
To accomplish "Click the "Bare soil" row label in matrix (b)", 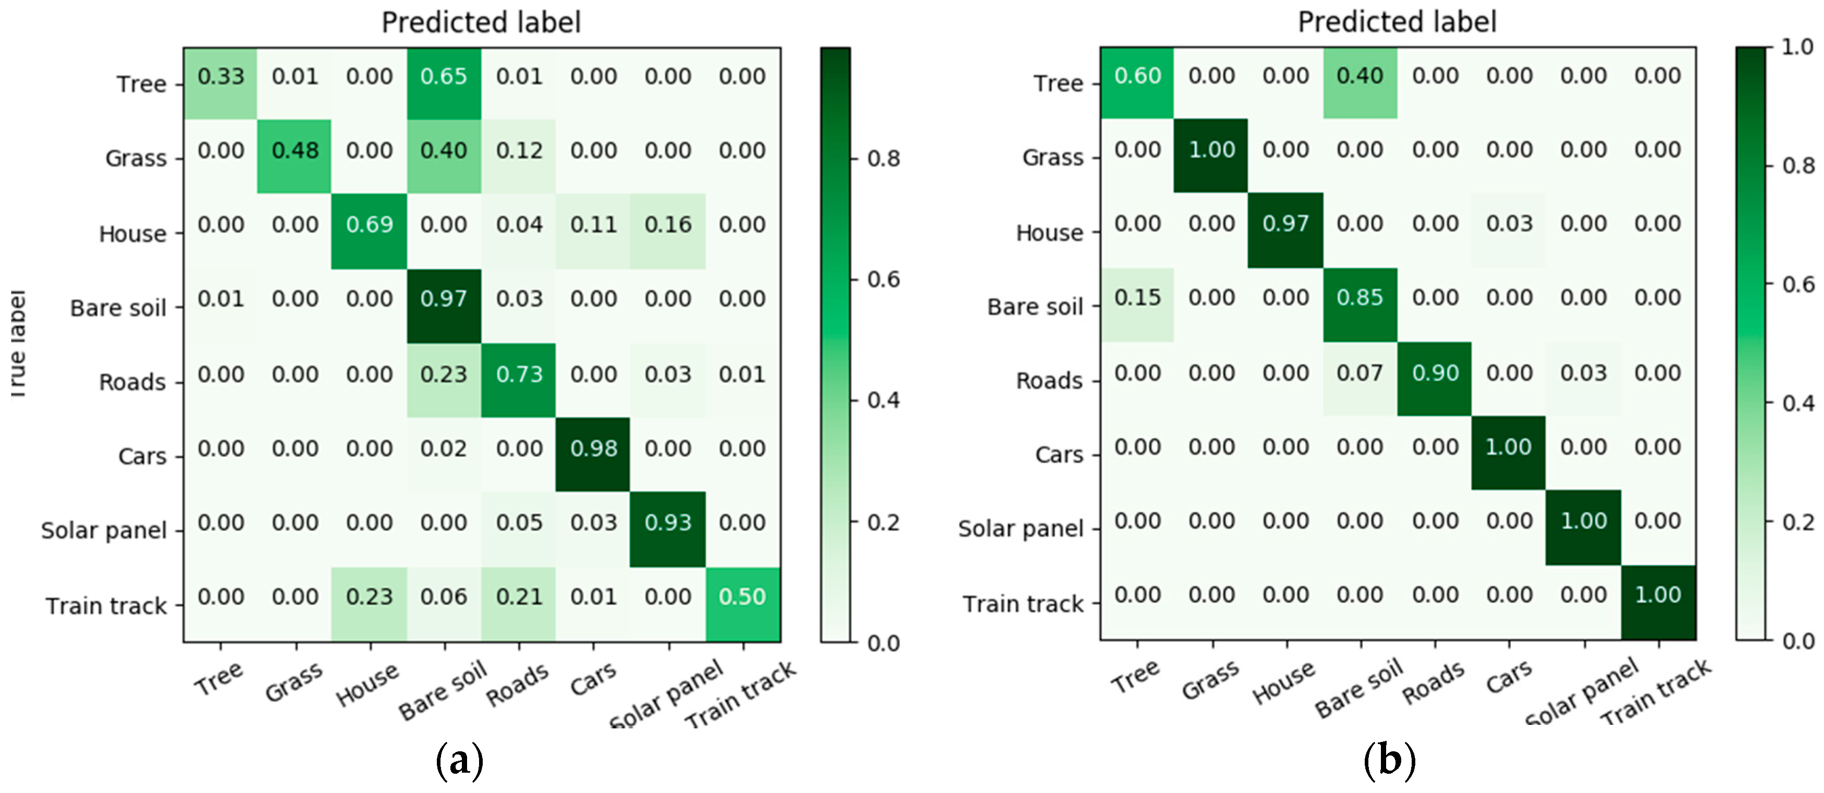I will pyautogui.click(x=1035, y=307).
